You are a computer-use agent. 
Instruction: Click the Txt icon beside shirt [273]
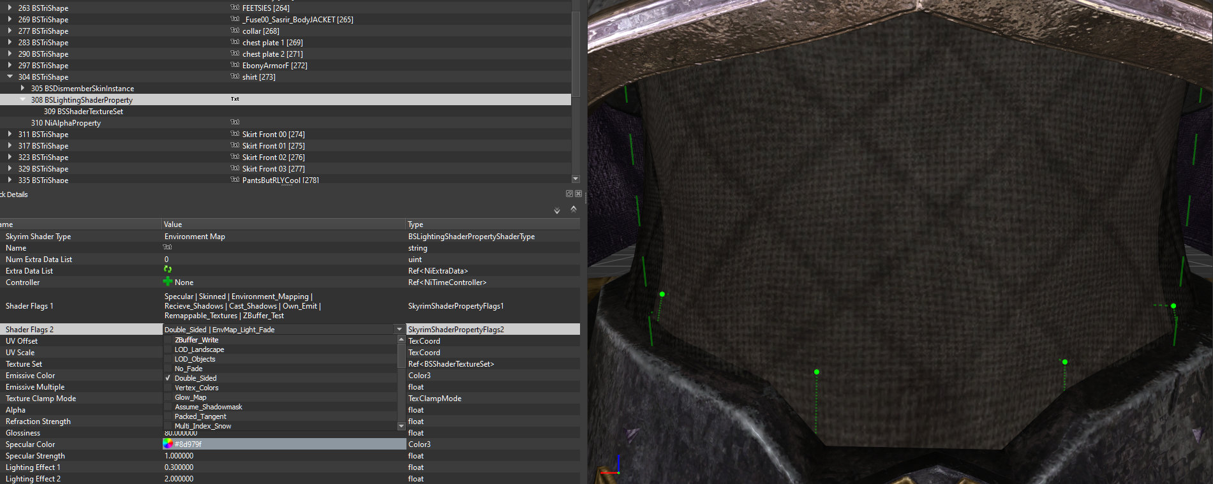pos(235,77)
